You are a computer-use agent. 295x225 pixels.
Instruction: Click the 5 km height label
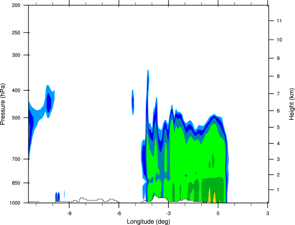pos(278,127)
